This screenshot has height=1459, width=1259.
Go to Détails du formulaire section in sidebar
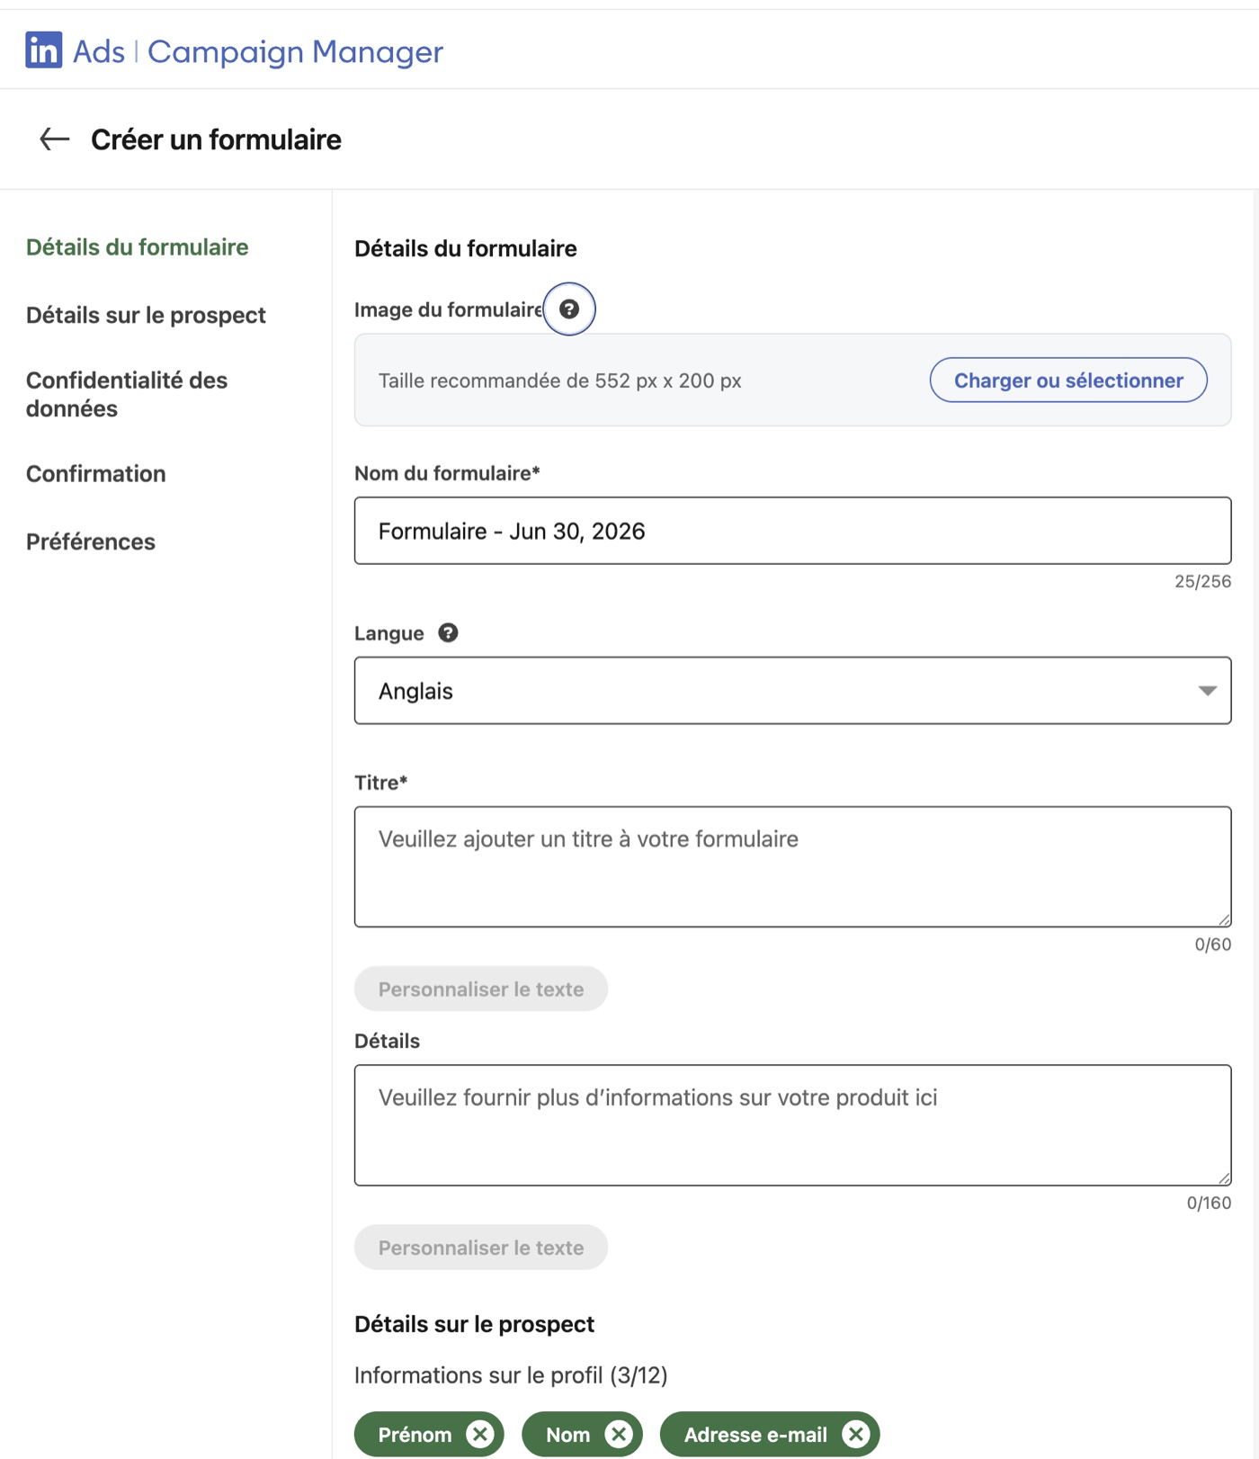pos(137,246)
